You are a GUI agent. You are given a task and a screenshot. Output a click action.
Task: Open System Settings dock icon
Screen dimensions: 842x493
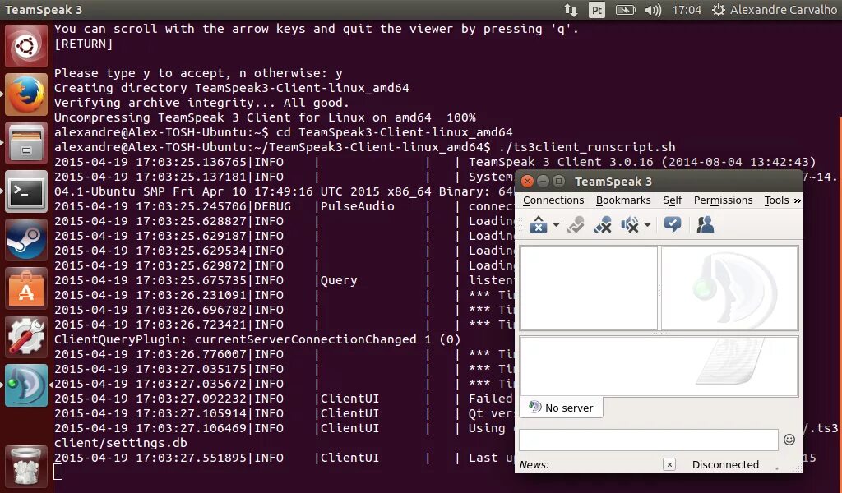click(x=26, y=337)
